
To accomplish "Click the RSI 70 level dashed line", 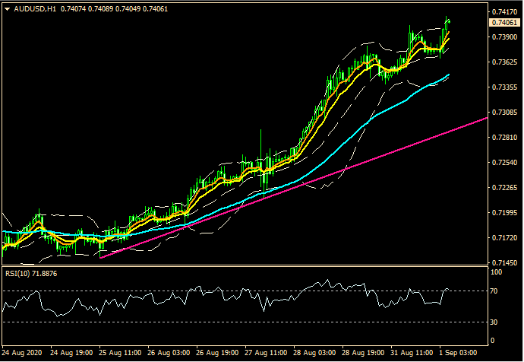I will coord(228,291).
